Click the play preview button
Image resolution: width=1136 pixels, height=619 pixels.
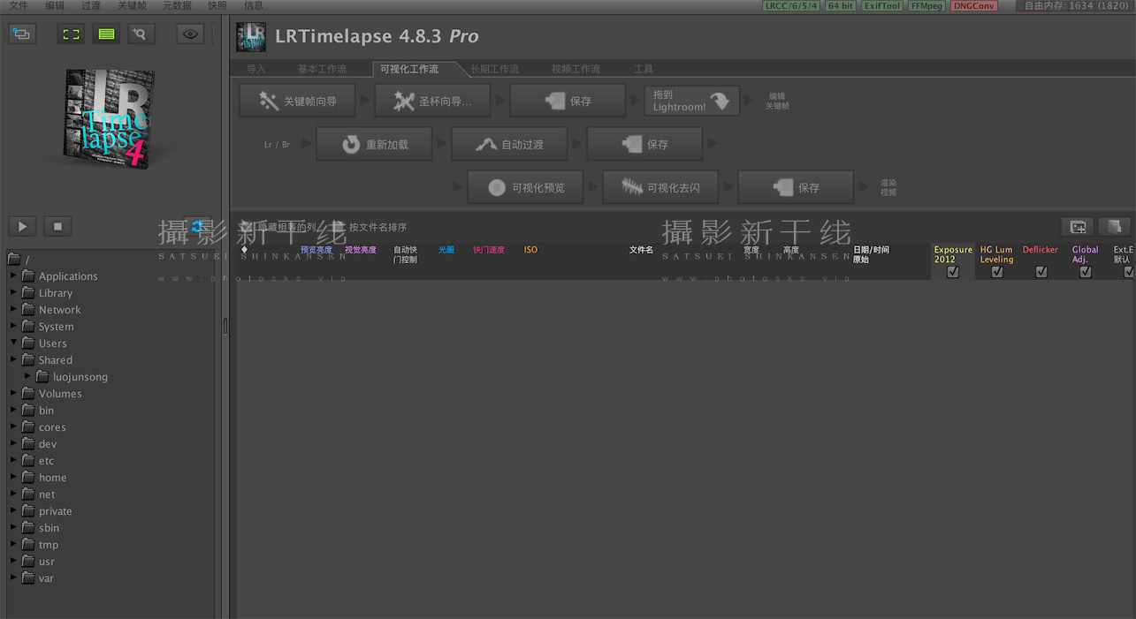click(22, 226)
